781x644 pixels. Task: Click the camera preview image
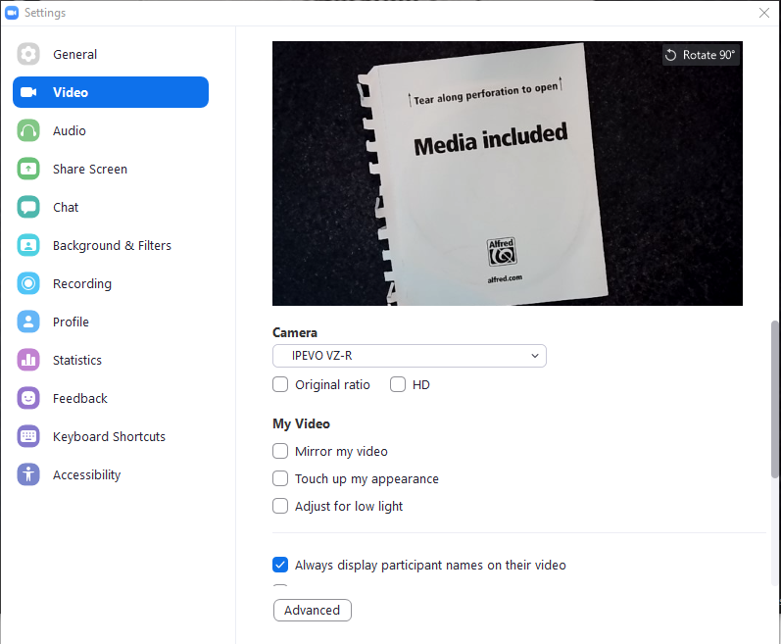[x=507, y=173]
